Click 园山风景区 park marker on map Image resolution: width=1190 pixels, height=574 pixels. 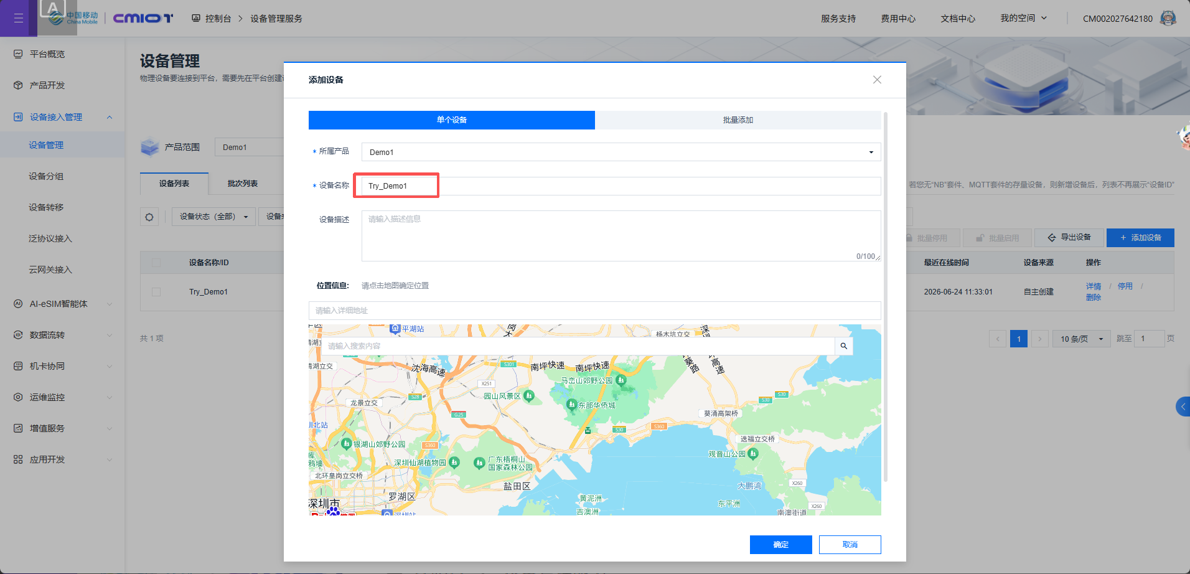coord(529,395)
